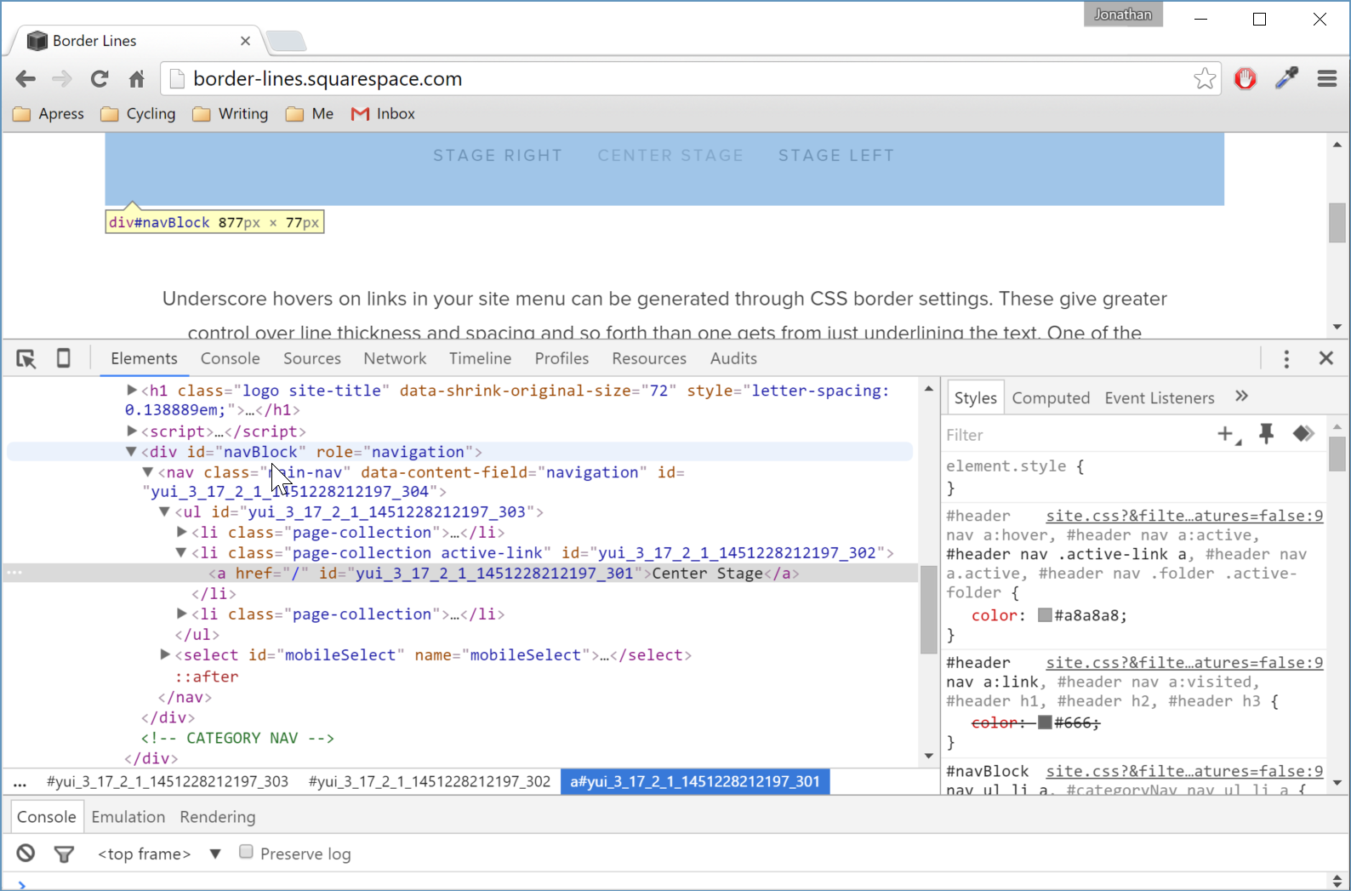Screen dimensions: 1351x891
Task: Open the Me bookmarks folder
Action: [310, 114]
